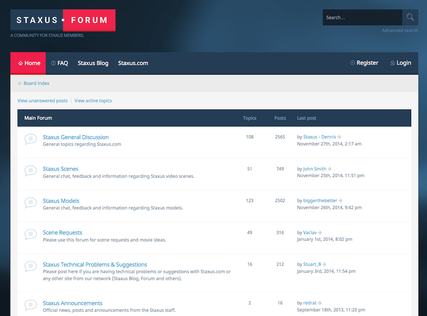Go to Staxus Blog in navbar
Image resolution: width=427 pixels, height=316 pixels.
point(93,63)
